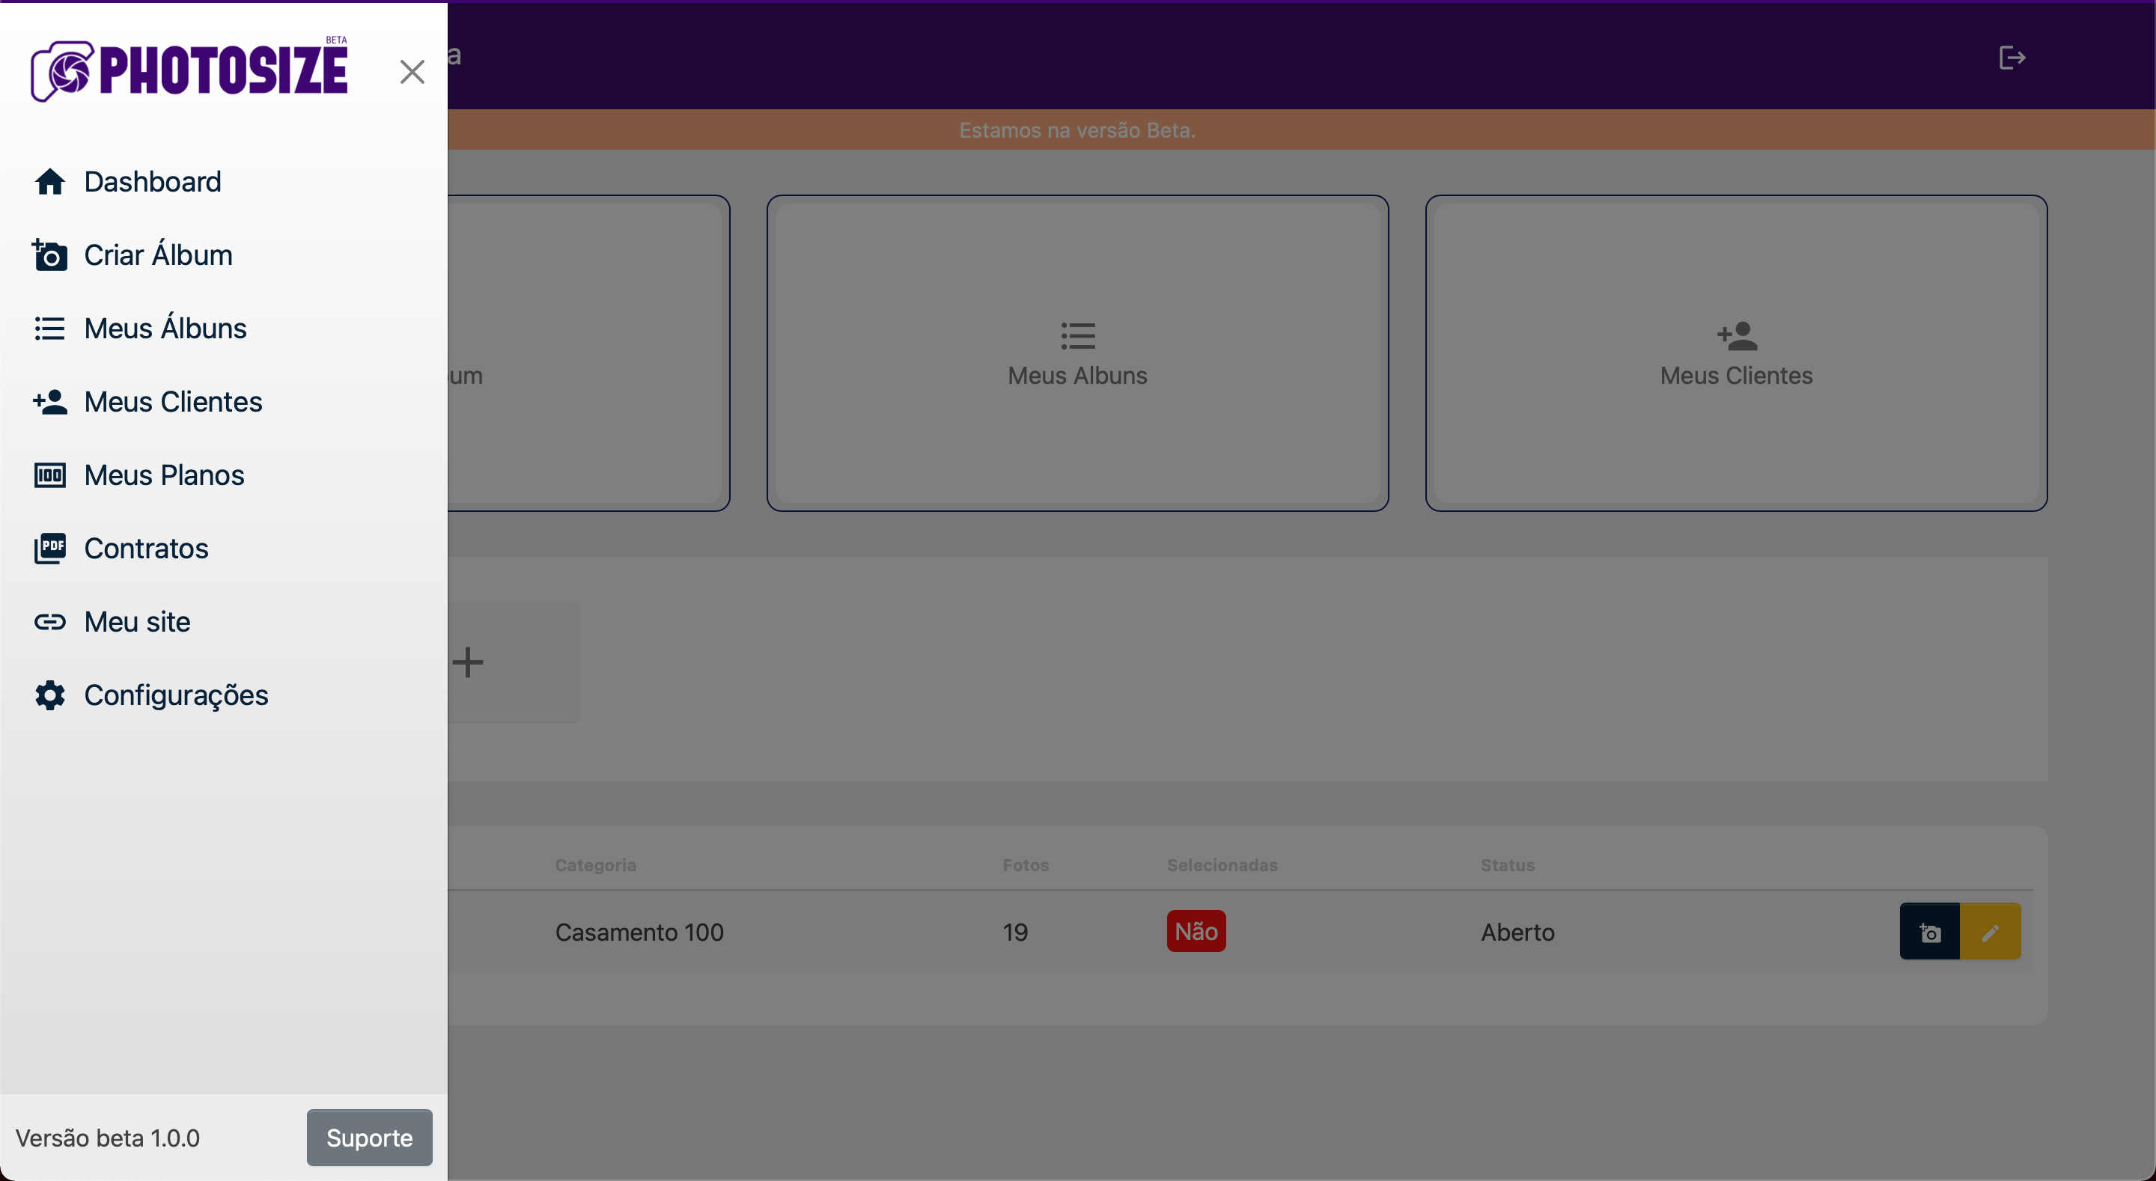Open the Meus Clientes dashboard card
The height and width of the screenshot is (1181, 2156).
pyautogui.click(x=1736, y=353)
